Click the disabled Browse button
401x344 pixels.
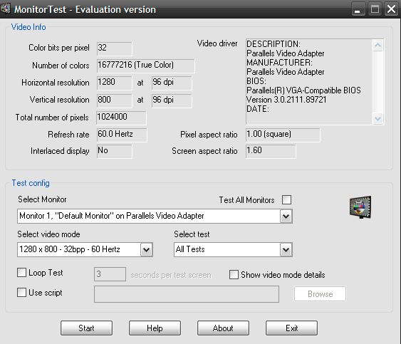tap(321, 294)
